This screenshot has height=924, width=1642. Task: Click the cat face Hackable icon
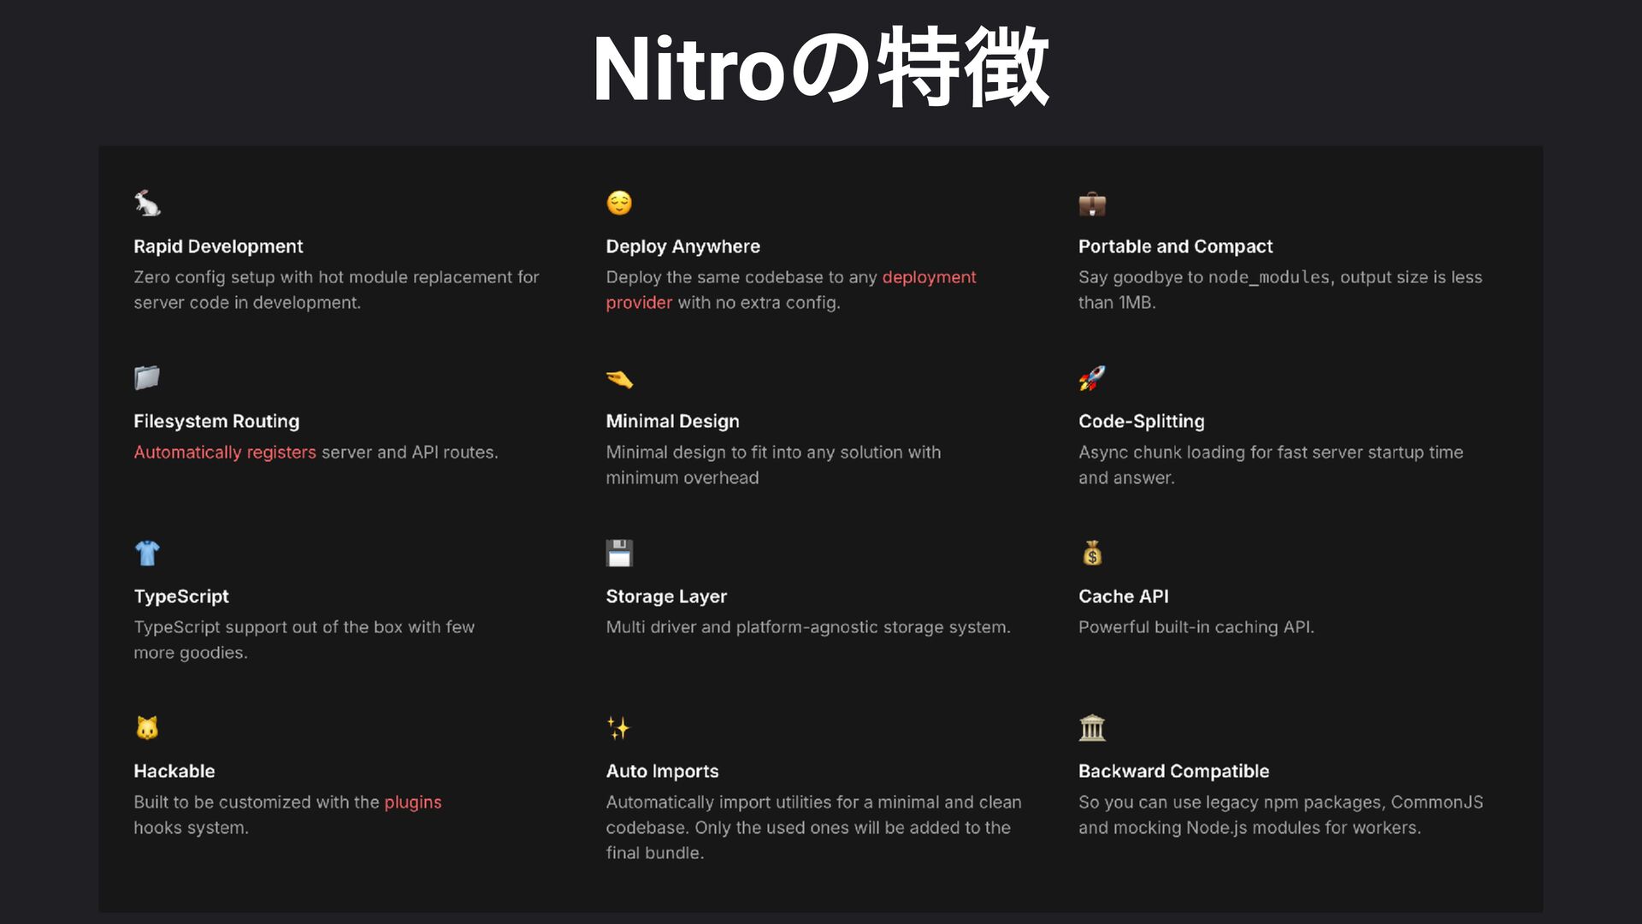click(147, 728)
